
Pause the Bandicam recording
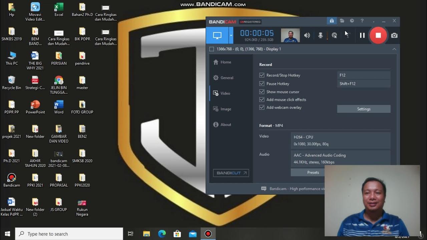(x=362, y=35)
